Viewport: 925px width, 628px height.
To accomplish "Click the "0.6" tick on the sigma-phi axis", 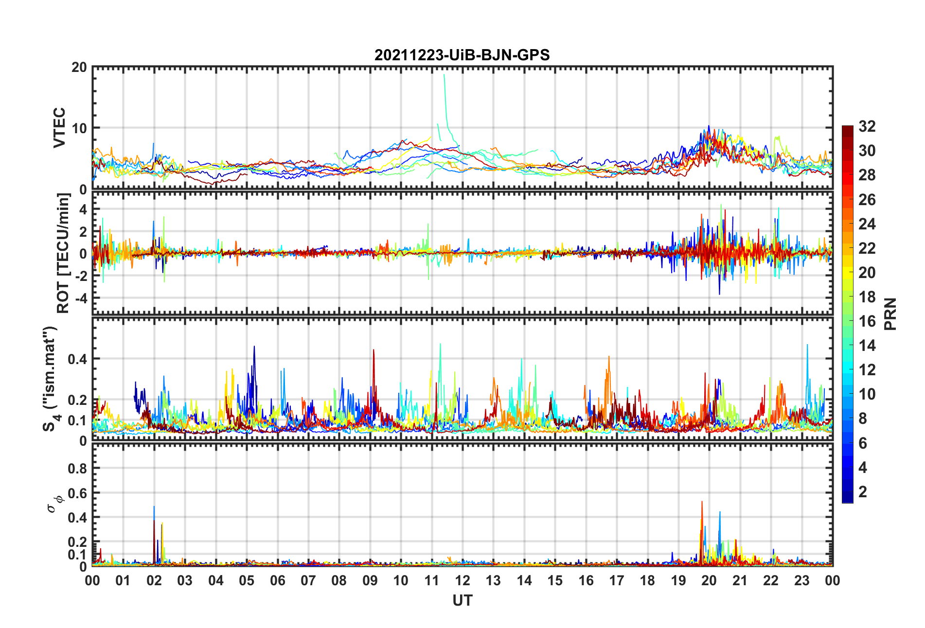I will 77,493.
